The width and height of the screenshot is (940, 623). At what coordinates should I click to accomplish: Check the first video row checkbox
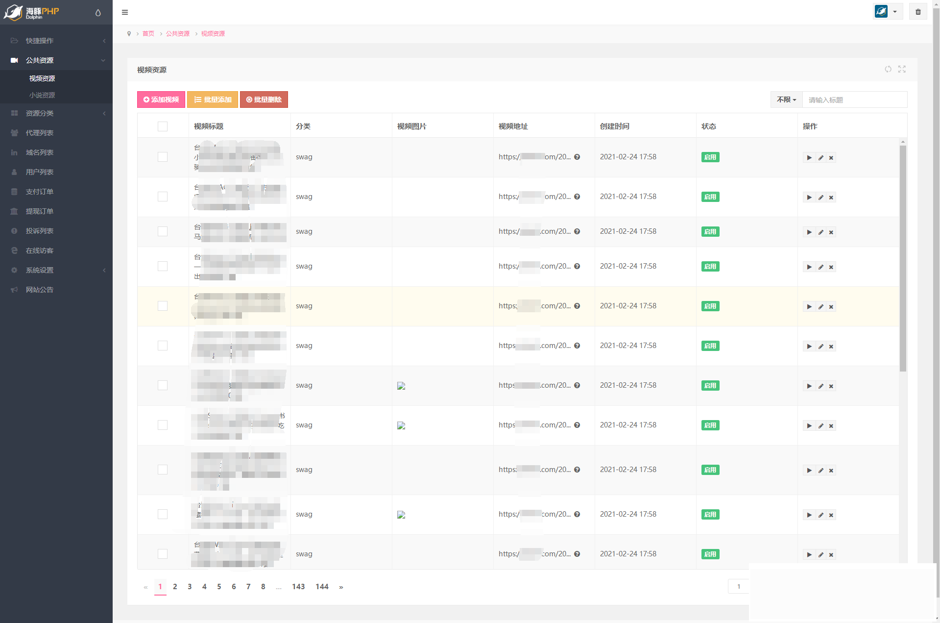(x=163, y=157)
